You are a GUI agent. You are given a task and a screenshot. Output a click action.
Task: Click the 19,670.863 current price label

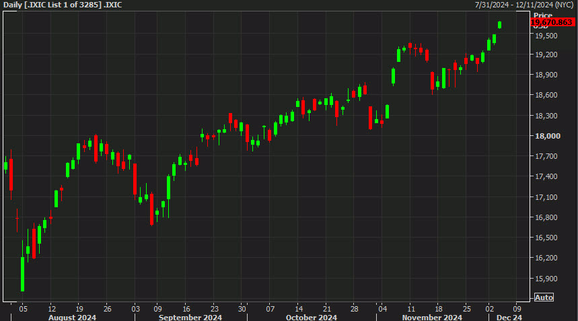click(x=552, y=22)
